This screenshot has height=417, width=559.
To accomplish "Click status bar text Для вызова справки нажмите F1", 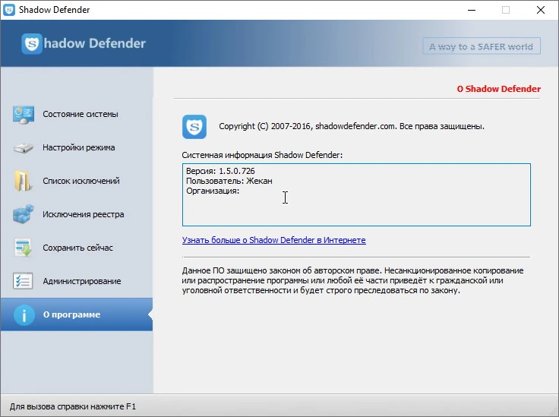I will [73, 406].
